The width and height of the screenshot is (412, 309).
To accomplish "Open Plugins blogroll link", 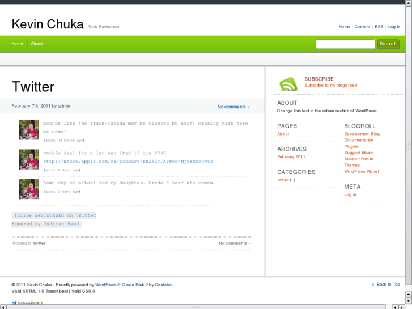I will [351, 146].
